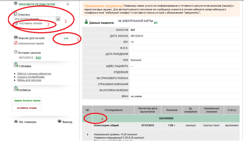Go to На главную
Viewport: 244px width, 141px height.
click(28, 122)
